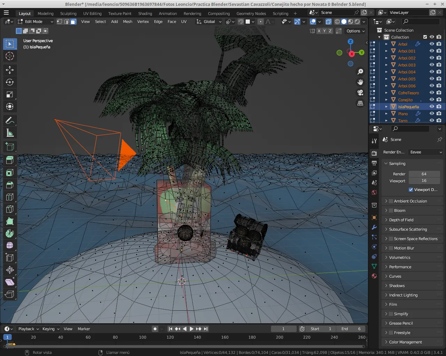Image resolution: width=446 pixels, height=356 pixels.
Task: Select the Rotate tool
Action: click(x=10, y=82)
